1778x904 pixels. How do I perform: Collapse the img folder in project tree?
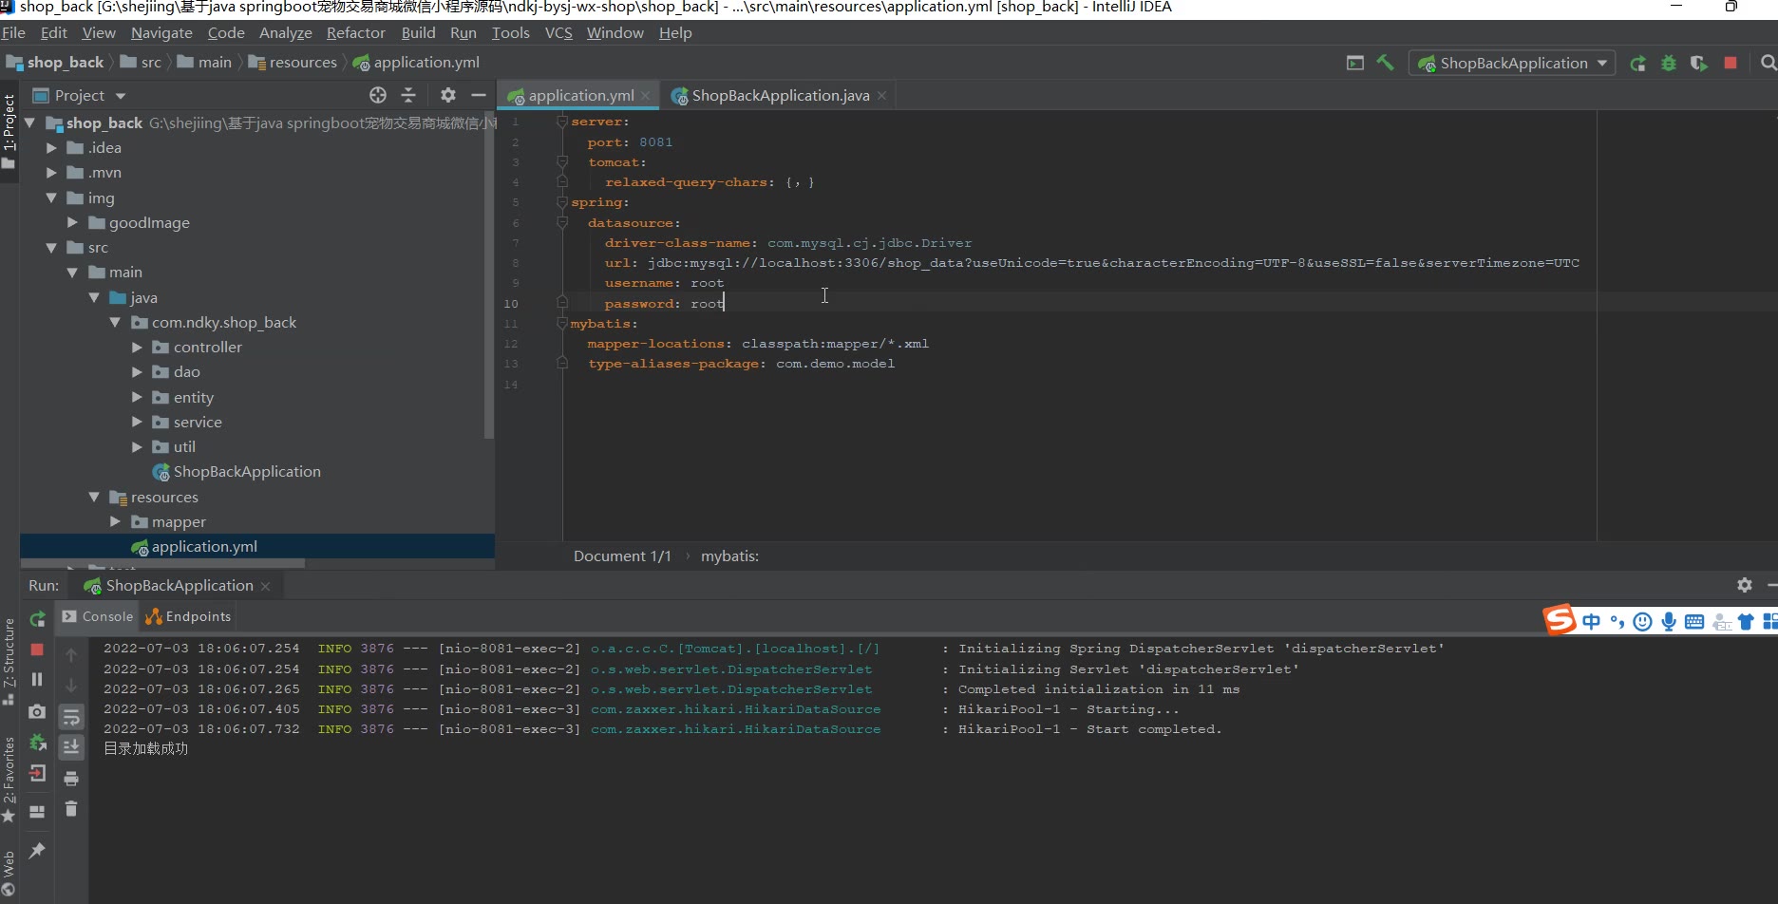click(51, 198)
